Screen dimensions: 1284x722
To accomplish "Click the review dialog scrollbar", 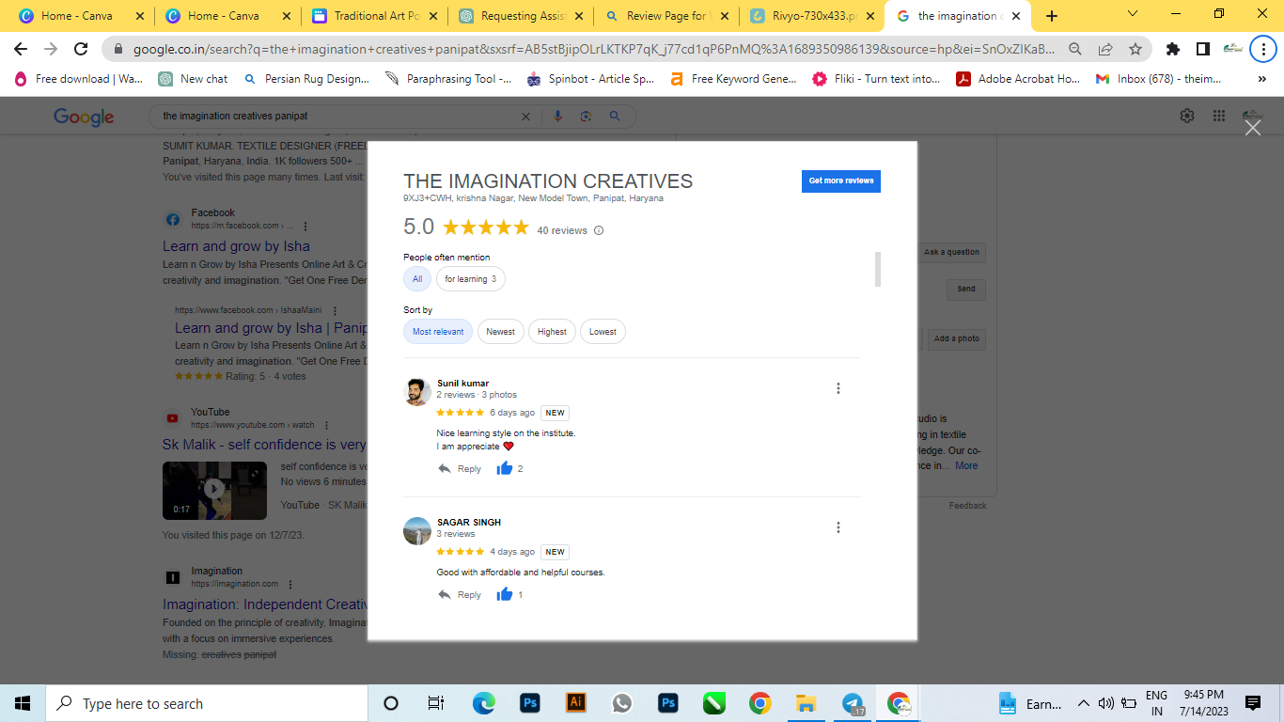I will [x=878, y=269].
